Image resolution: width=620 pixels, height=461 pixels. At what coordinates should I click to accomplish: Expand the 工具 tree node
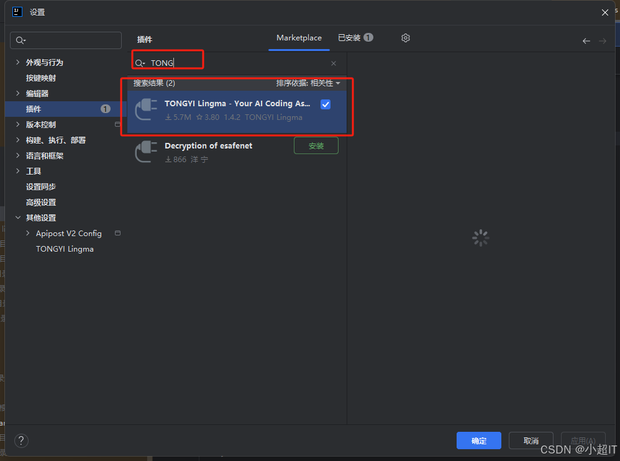tap(18, 171)
